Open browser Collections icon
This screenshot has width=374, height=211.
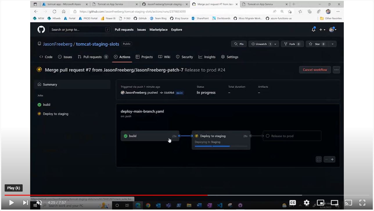(x=310, y=12)
